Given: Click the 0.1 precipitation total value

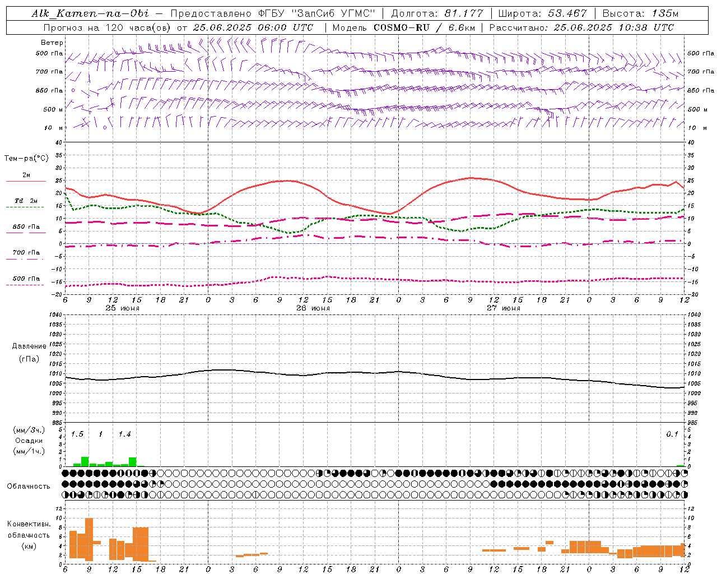Looking at the screenshot, I should click(672, 434).
